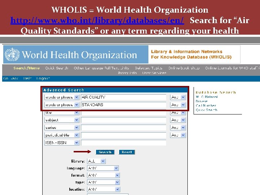
Task: Open Help link in blue bar
Action: (27, 78)
